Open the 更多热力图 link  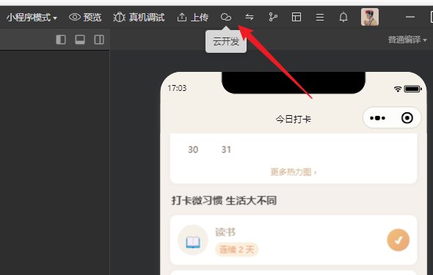pyautogui.click(x=294, y=172)
